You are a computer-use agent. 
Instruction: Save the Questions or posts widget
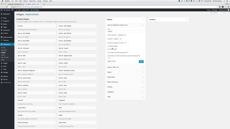141,62
